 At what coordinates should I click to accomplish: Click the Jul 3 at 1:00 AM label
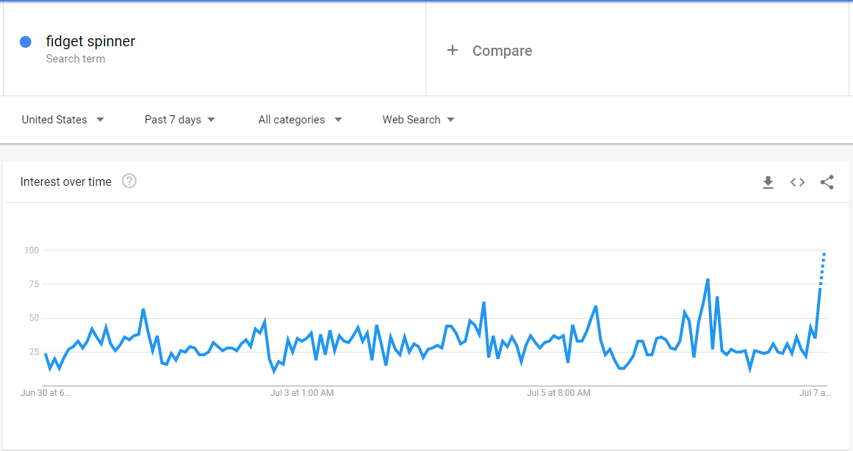point(302,393)
